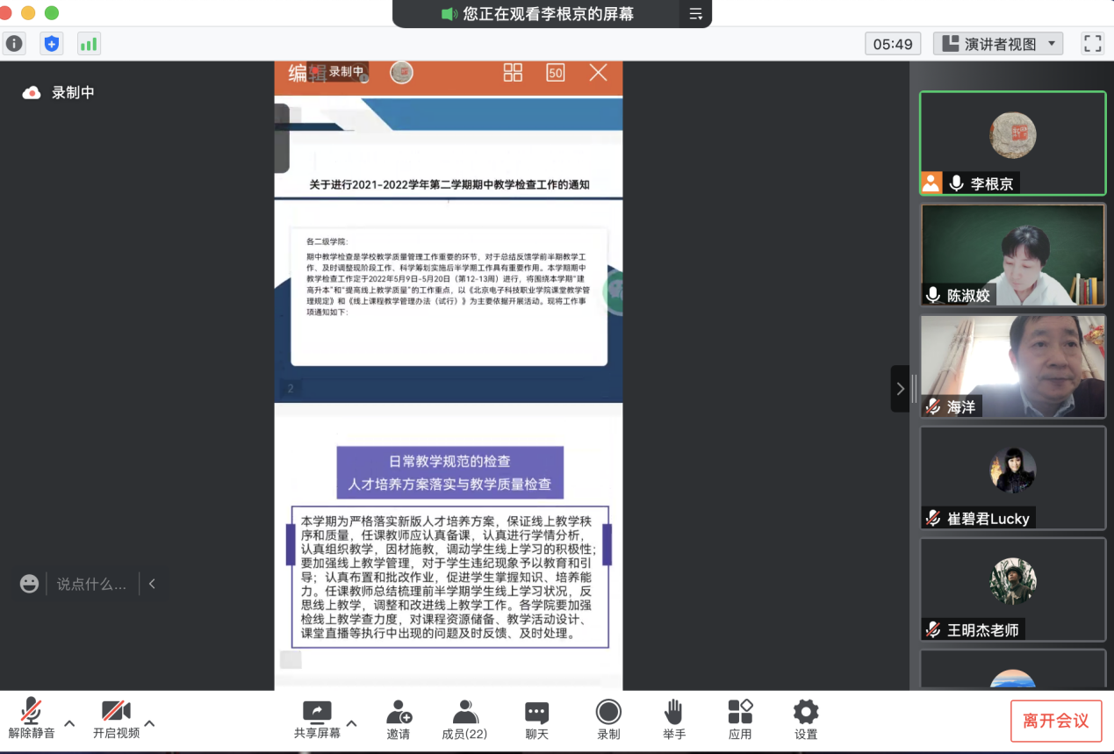The image size is (1114, 754).
Task: Click the meeting info icon
Action: pos(15,43)
